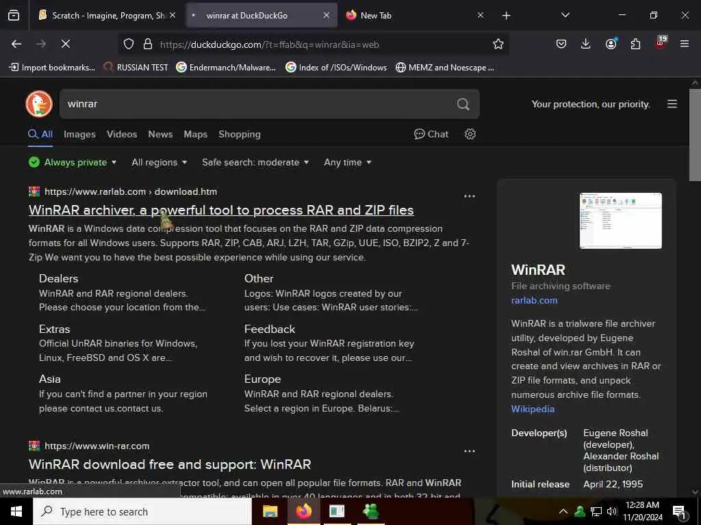Screen dimensions: 701x525
Task: Expand the Any time dropdown
Action: tap(347, 162)
